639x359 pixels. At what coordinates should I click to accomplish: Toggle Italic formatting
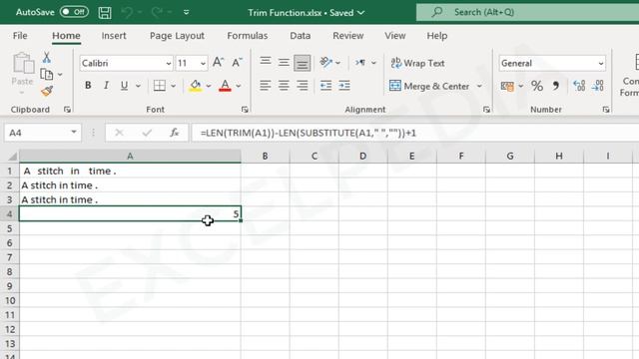106,86
